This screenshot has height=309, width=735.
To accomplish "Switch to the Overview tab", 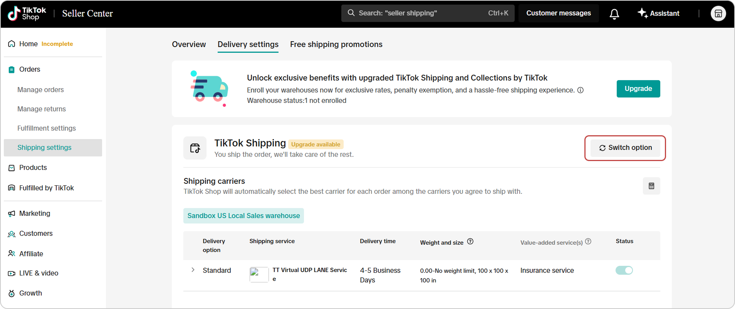I will point(189,44).
